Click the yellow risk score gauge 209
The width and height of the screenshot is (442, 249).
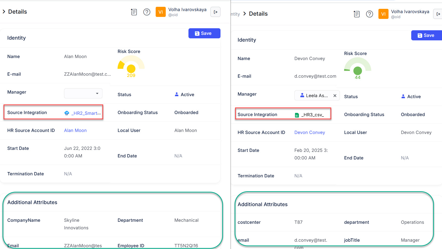(131, 67)
